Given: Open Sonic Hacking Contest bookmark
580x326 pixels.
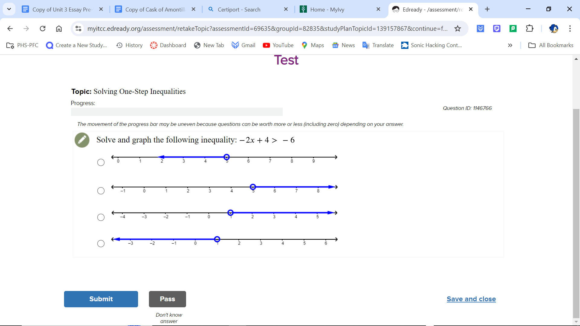Looking at the screenshot, I should tap(432, 45).
